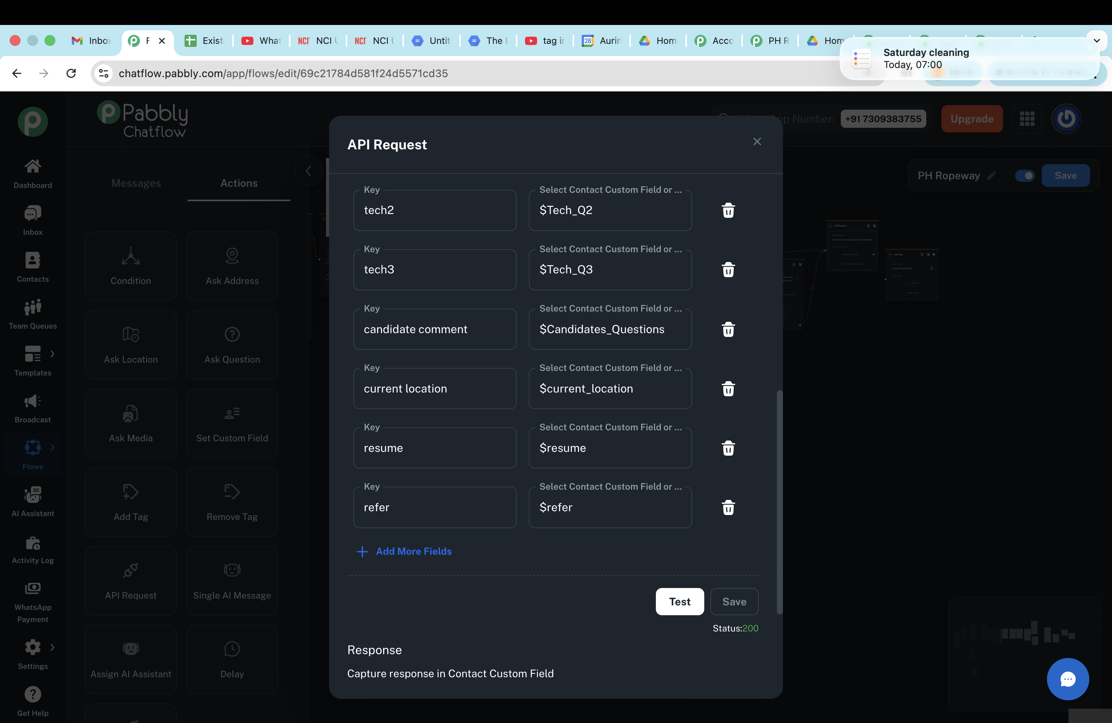Open the live chat support bubble
Screen dimensions: 1112x723
[1068, 679]
